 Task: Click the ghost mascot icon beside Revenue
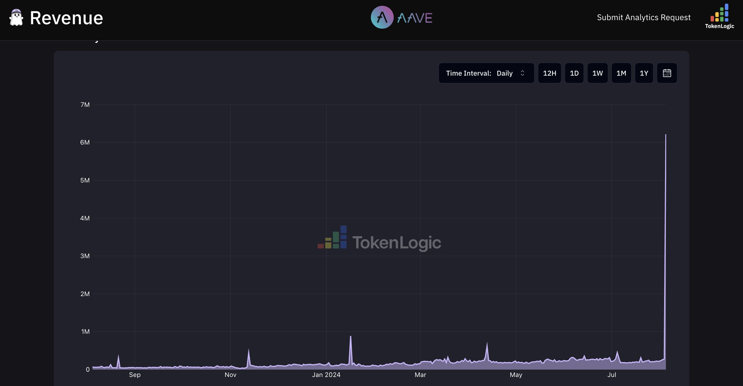pos(16,18)
